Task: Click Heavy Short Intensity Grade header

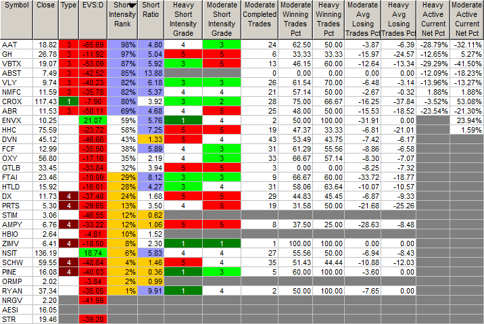Action: point(183,20)
